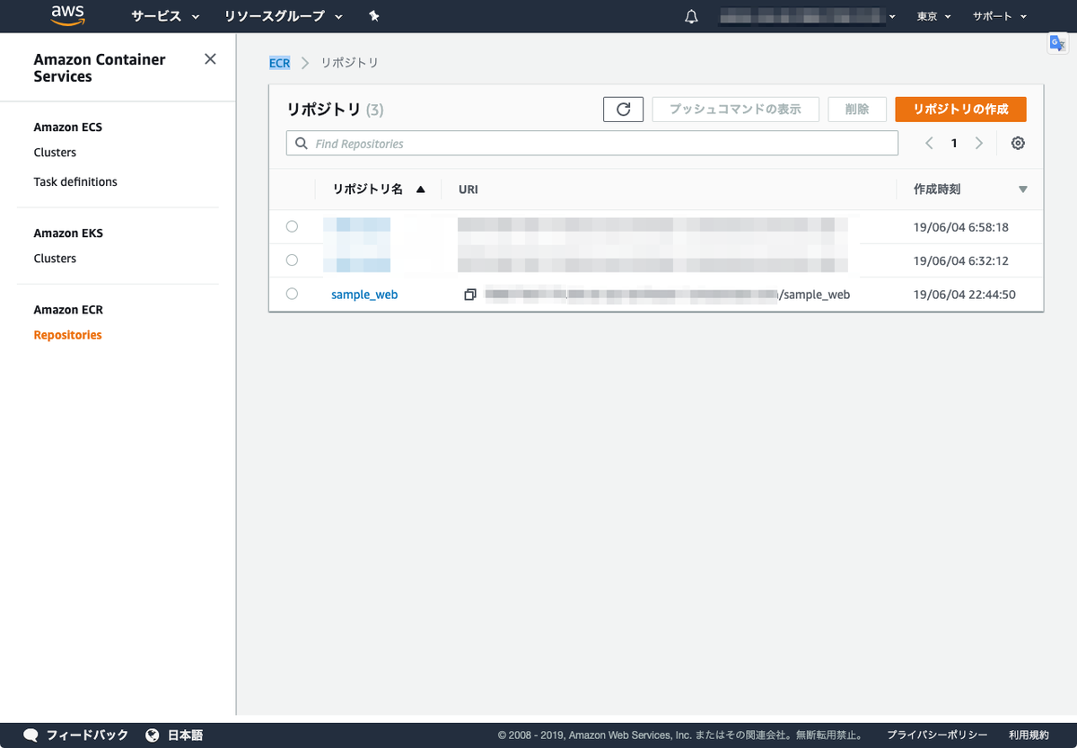
Task: Click the feedback speech bubble icon
Action: tap(31, 735)
